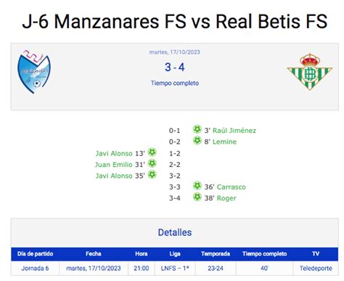The height and width of the screenshot is (281, 344).
Task: Click ball icon beside Javi Alonso 13'
Action: pyautogui.click(x=152, y=152)
